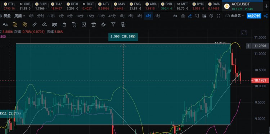Viewport: 270px width, 134px height.
Task: Switch to the BIGT ticker tab
Action: click(x=88, y=6)
